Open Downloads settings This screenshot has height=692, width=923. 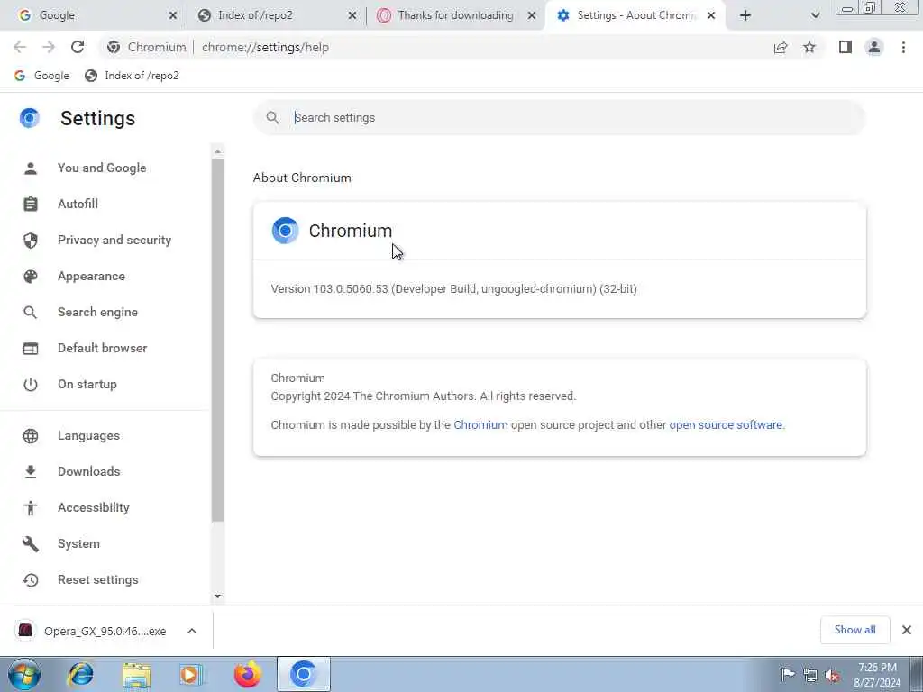coord(89,471)
